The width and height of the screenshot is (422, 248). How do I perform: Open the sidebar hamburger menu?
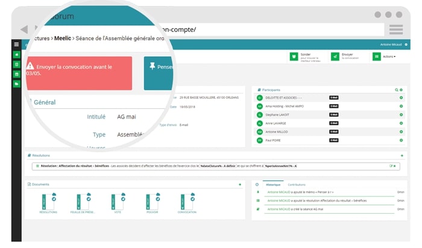[16, 45]
